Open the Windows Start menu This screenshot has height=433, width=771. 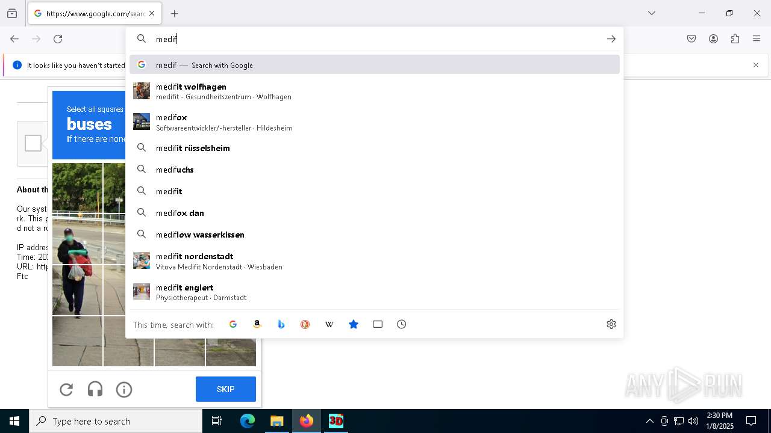[x=14, y=421]
